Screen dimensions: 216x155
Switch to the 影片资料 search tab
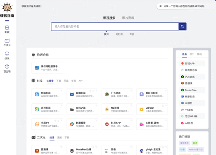click(x=128, y=18)
